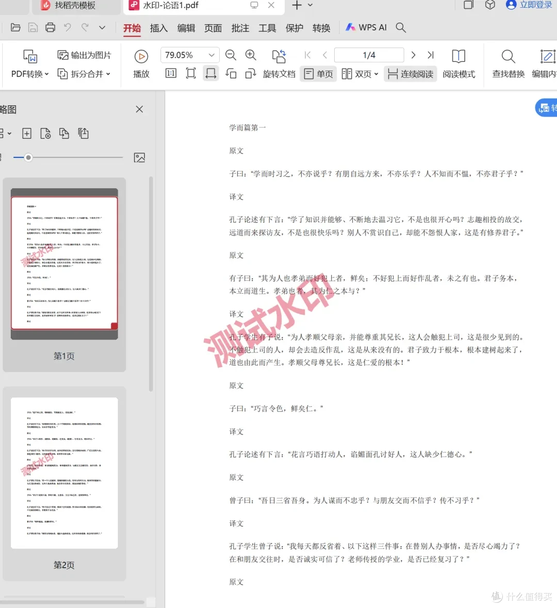The width and height of the screenshot is (557, 608).
Task: Click the fit-width page icon
Action: tap(211, 74)
